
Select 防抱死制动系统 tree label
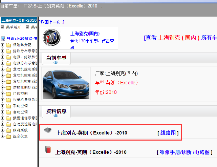(x=25, y=87)
